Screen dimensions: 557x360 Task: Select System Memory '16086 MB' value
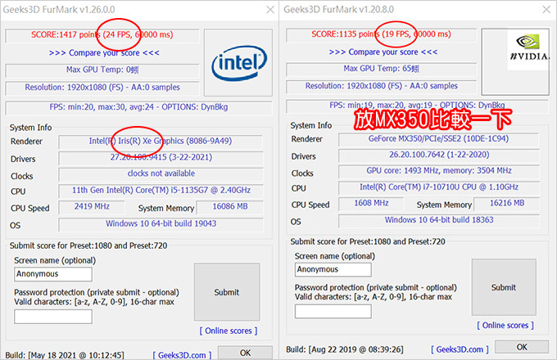coord(230,206)
